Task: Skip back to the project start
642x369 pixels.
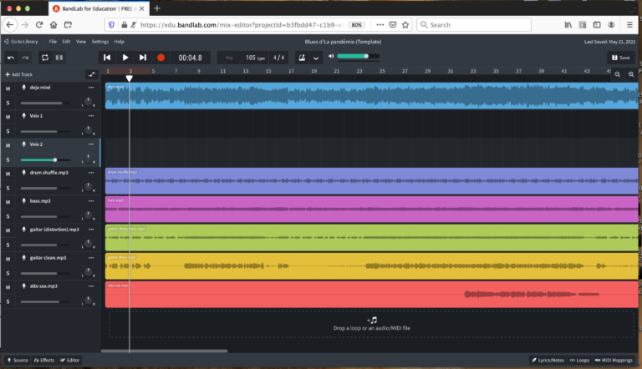Action: point(107,58)
